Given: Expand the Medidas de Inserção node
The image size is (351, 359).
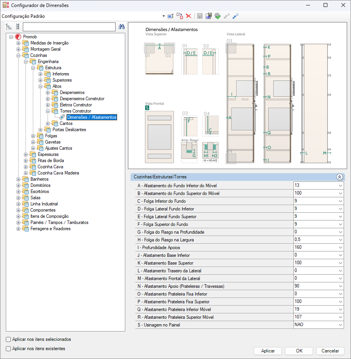Looking at the screenshot, I should click(18, 43).
